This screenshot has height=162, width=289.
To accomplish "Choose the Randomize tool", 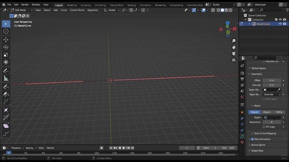I will pyautogui.click(x=6, y=134).
